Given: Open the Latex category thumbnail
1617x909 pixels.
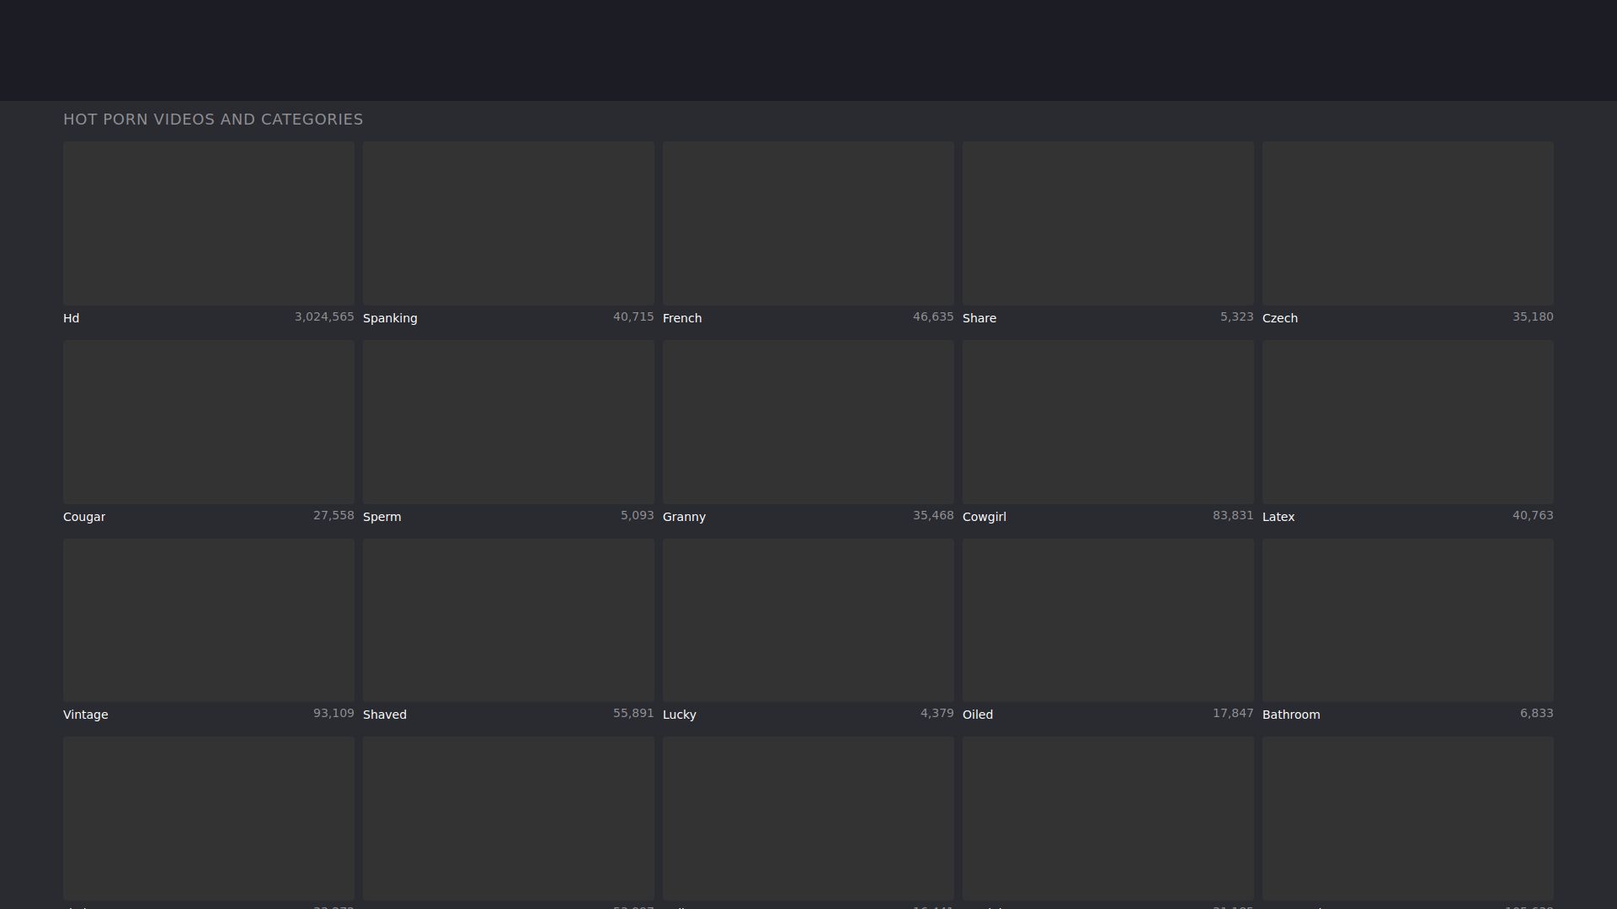Looking at the screenshot, I should coord(1407,422).
